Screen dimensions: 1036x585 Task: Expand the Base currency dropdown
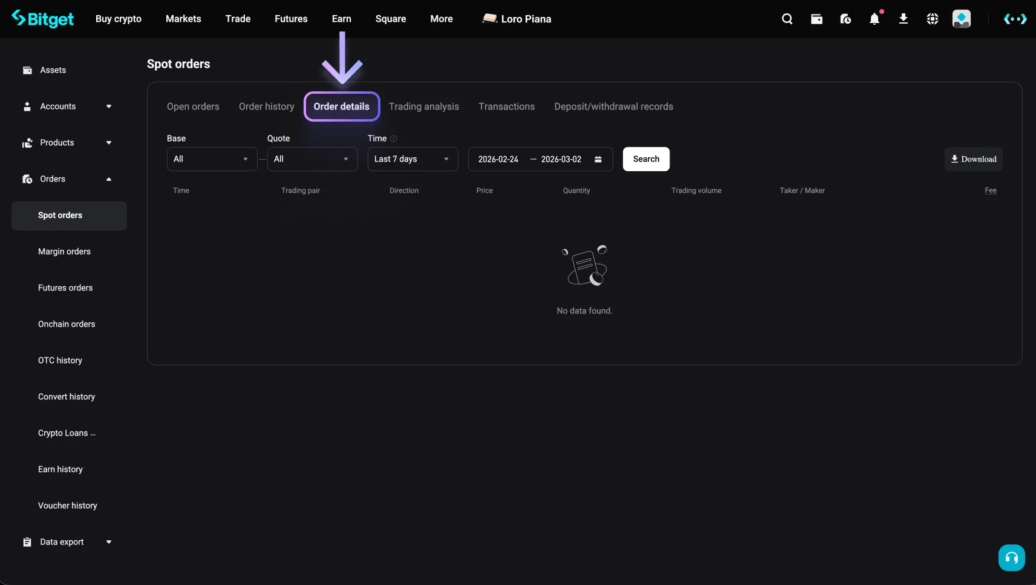tap(212, 159)
